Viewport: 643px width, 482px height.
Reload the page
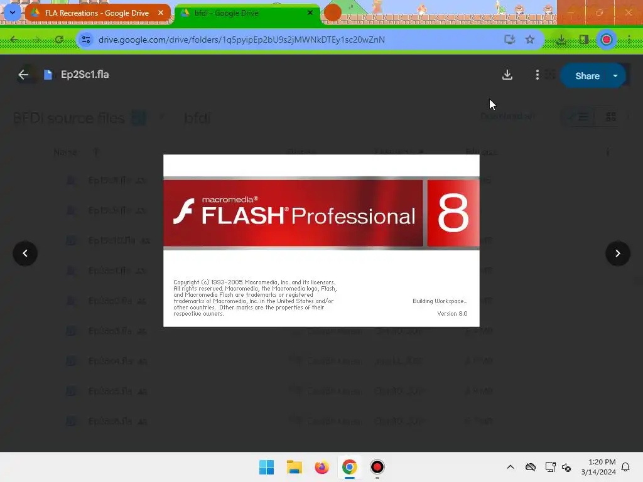point(60,40)
